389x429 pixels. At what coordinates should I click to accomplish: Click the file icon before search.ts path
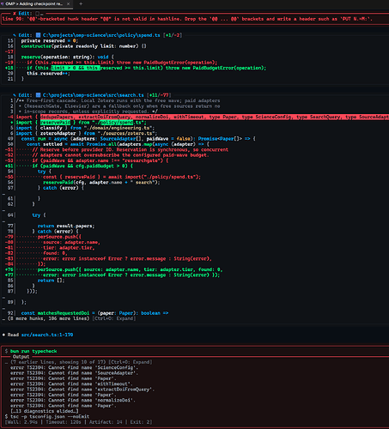pos(38,95)
